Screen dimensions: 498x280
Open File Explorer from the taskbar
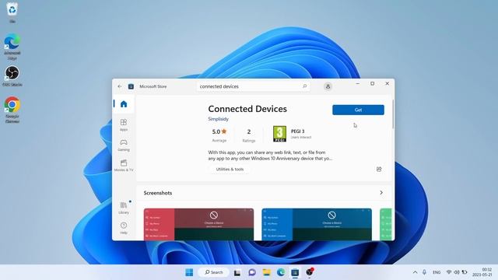[266, 272]
